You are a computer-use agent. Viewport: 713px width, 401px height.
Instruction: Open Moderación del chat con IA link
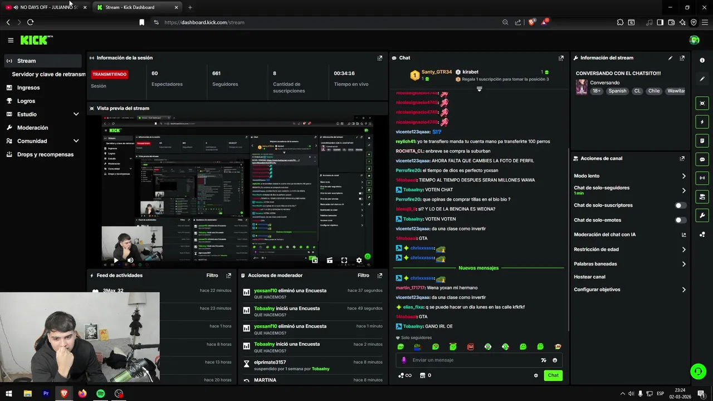pyautogui.click(x=629, y=234)
